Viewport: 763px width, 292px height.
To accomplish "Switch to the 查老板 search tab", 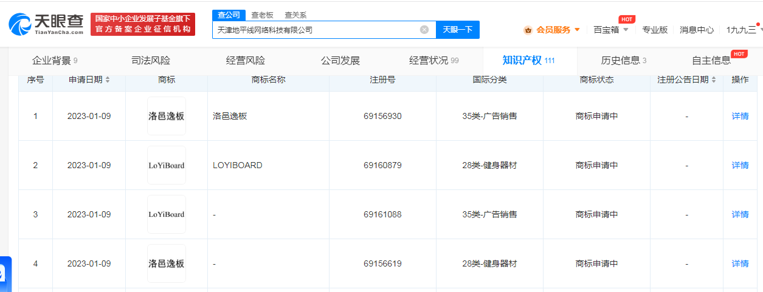I will [x=262, y=15].
